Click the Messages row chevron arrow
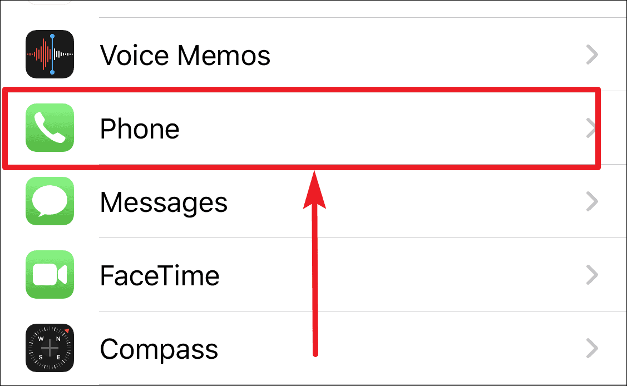The height and width of the screenshot is (386, 627). [592, 201]
